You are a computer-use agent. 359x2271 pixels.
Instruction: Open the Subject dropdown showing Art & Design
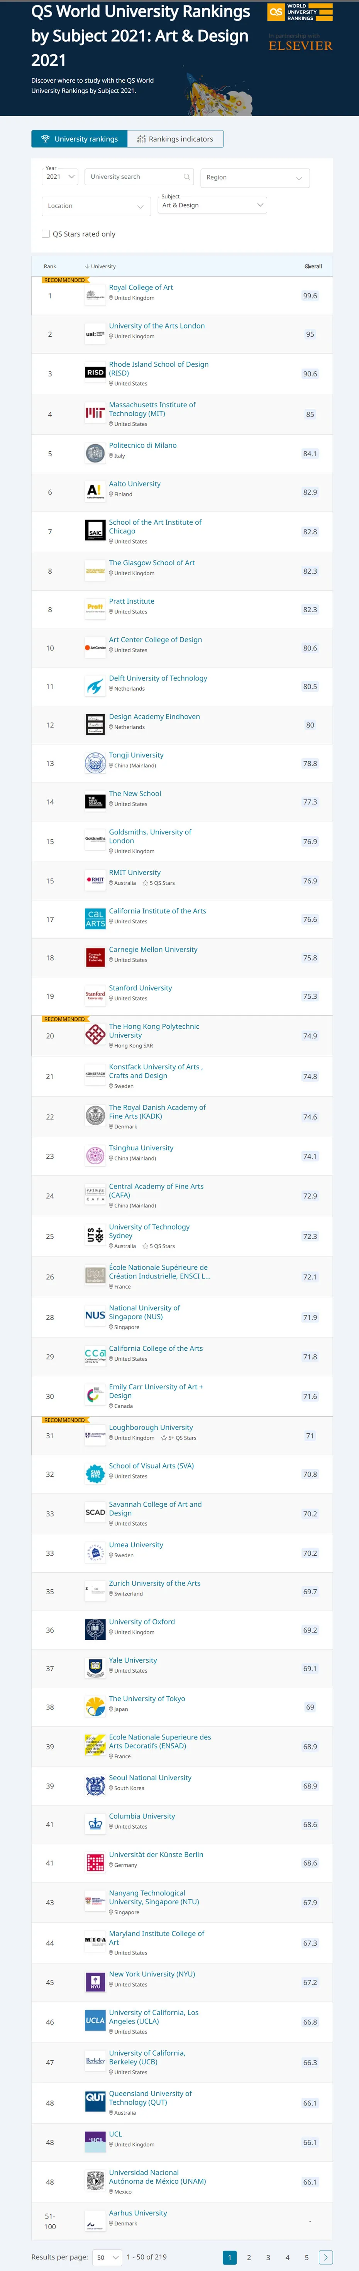point(212,205)
